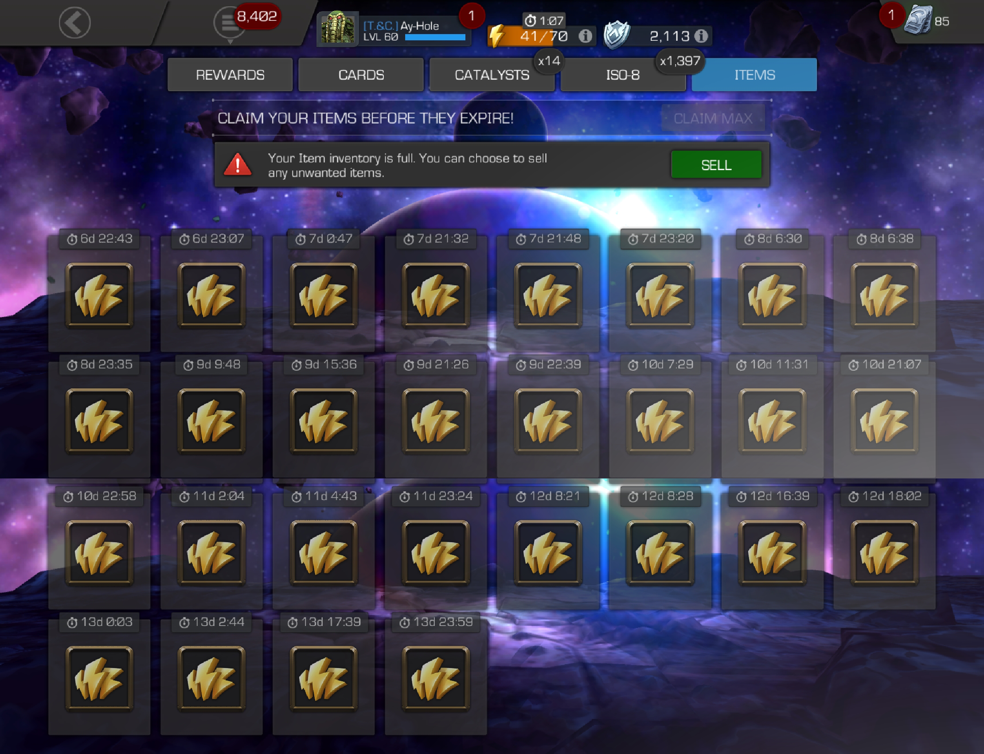Click the green Sell button
This screenshot has height=754, width=984.
[716, 165]
